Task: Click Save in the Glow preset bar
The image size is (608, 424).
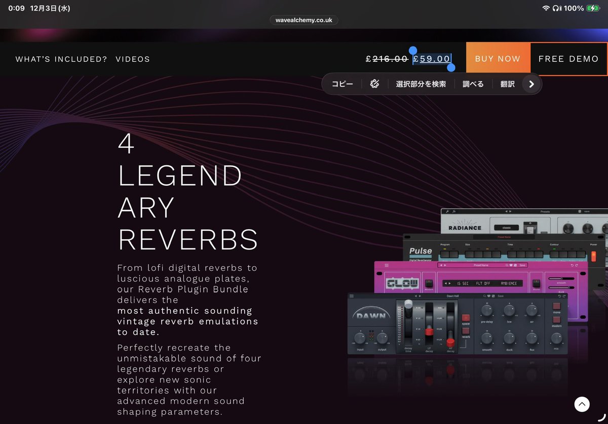Action: pos(522,265)
